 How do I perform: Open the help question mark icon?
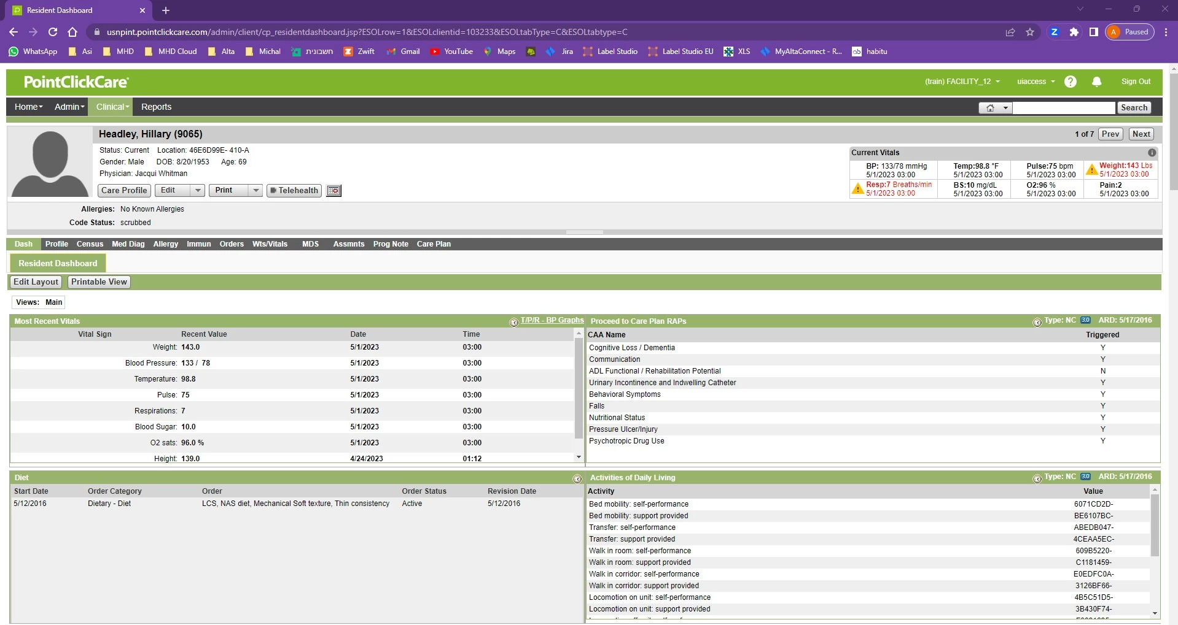(1071, 82)
